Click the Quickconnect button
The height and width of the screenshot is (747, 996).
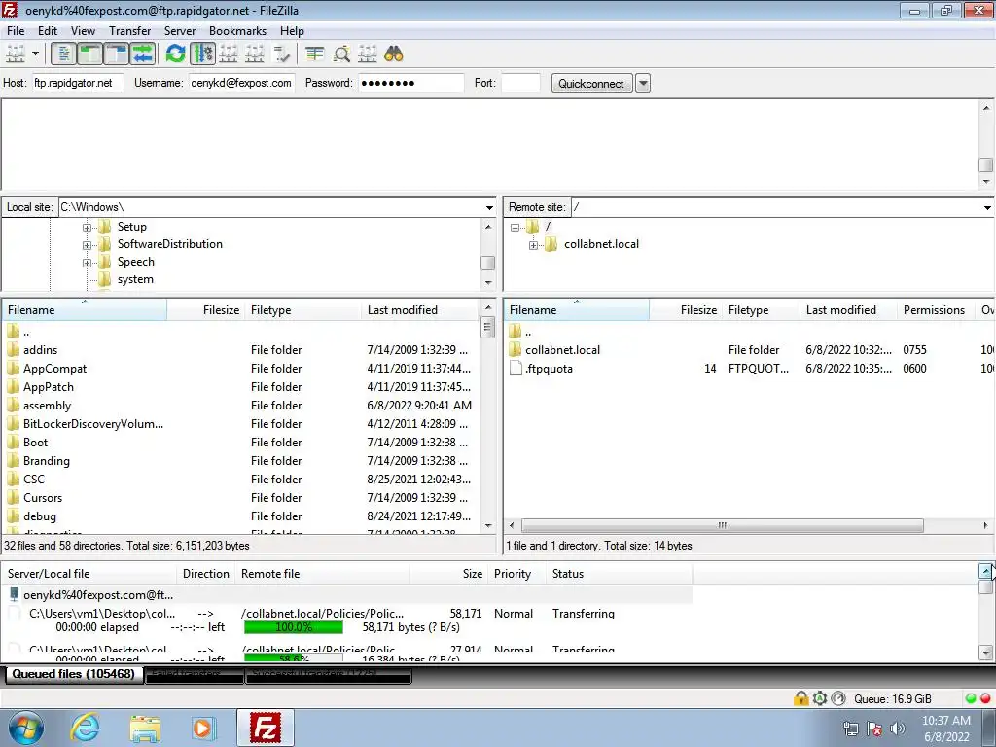[x=591, y=84]
